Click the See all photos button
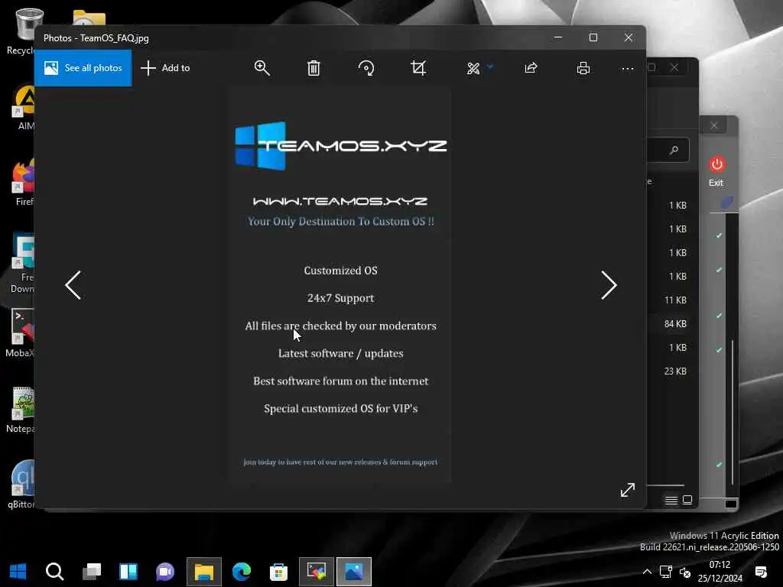 83,68
